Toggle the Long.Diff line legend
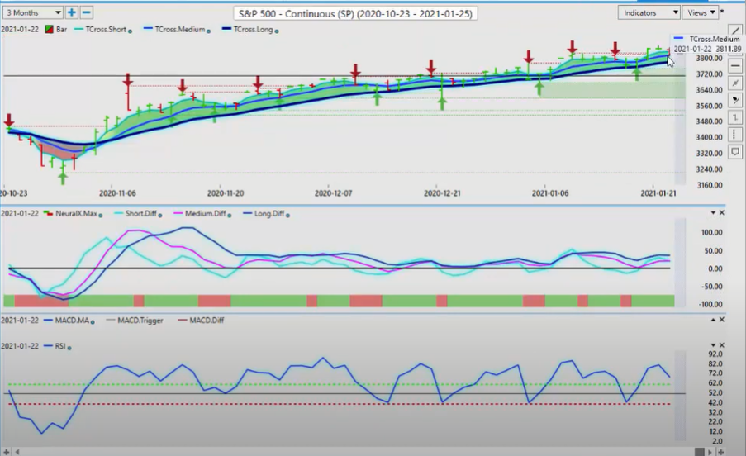The height and width of the screenshot is (456, 746). pos(264,213)
